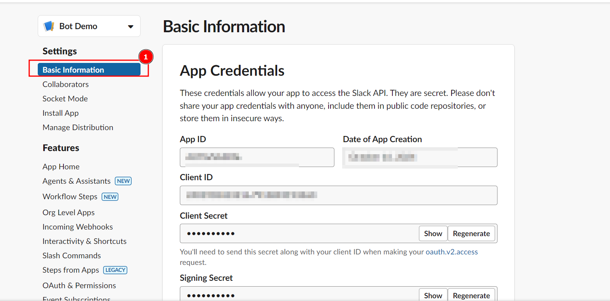Click the NEW badge beside Workflow Steps
The image size is (610, 301).
pyautogui.click(x=110, y=197)
